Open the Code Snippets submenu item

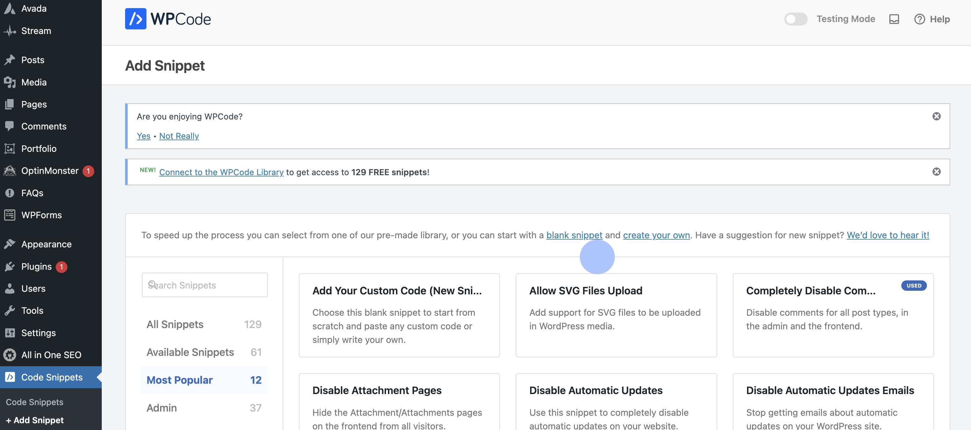click(34, 402)
